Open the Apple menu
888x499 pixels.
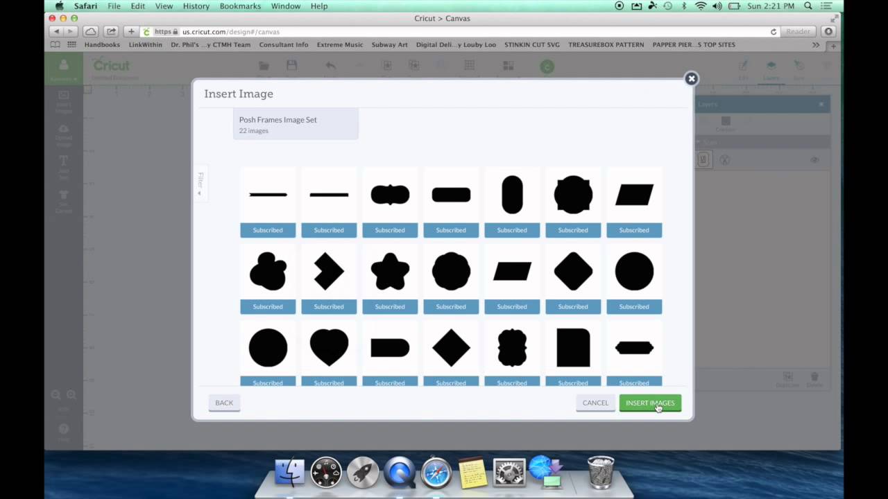click(60, 6)
